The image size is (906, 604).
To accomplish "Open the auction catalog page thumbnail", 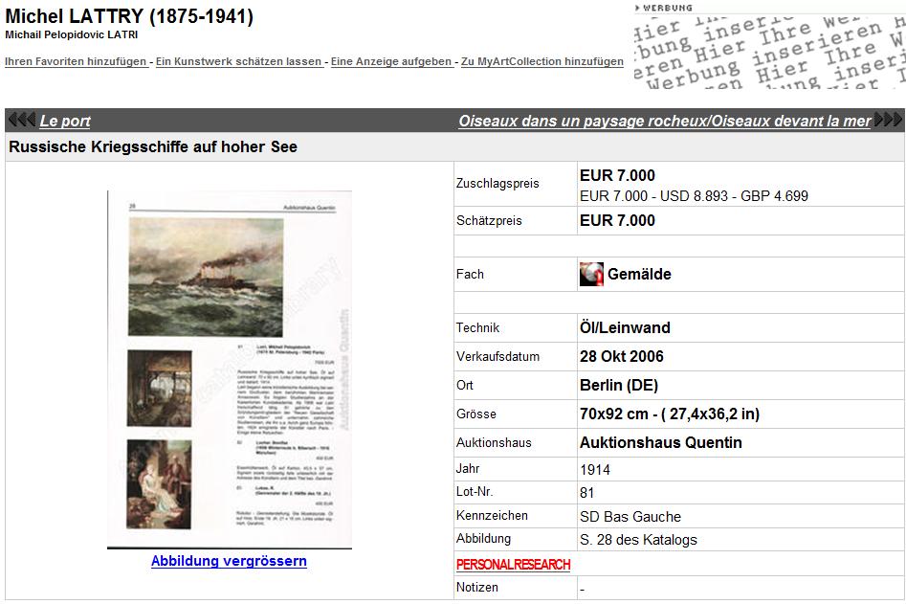I will pos(230,369).
